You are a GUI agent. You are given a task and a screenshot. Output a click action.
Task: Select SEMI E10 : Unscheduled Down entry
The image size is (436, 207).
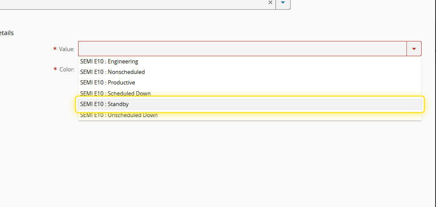click(119, 115)
